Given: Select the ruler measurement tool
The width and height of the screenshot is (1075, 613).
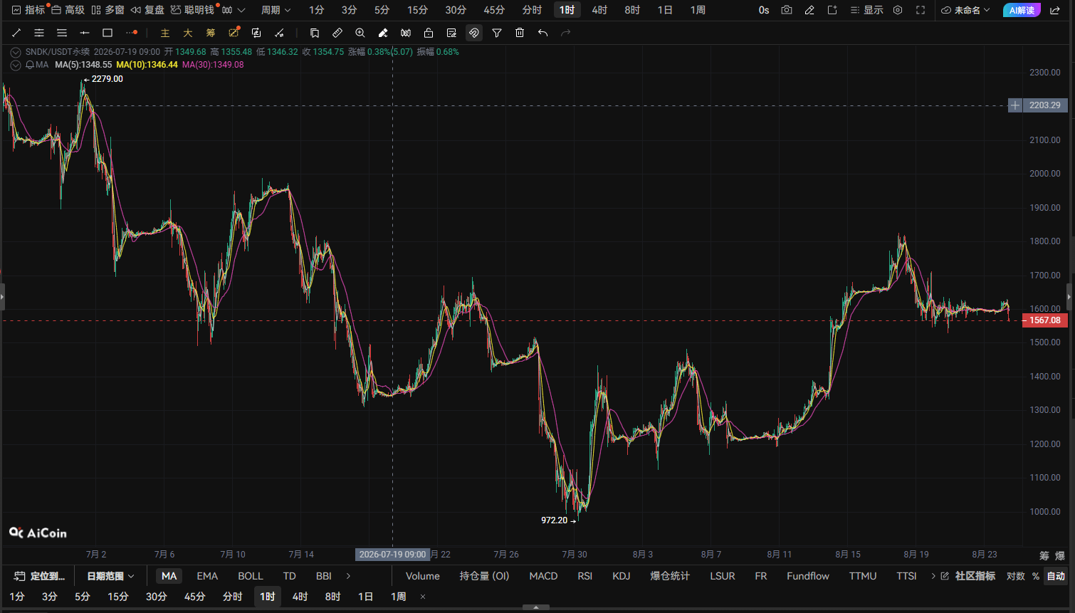Looking at the screenshot, I should (337, 33).
